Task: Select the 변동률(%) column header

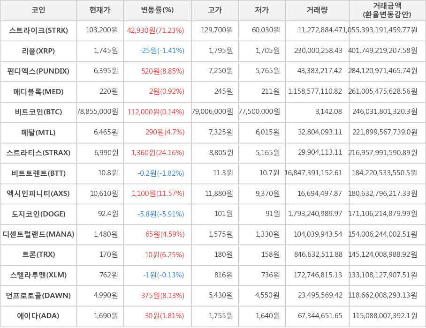Action: point(157,10)
